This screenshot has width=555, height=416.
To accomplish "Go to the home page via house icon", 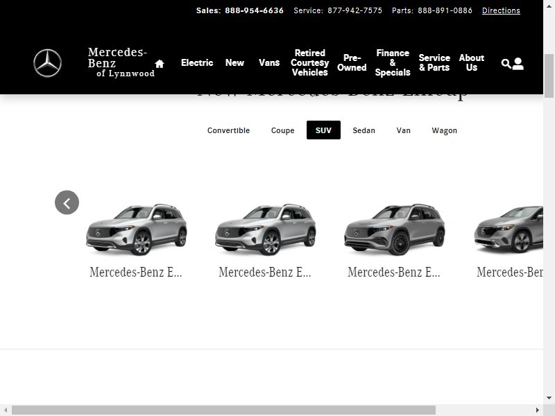I will click(x=160, y=64).
